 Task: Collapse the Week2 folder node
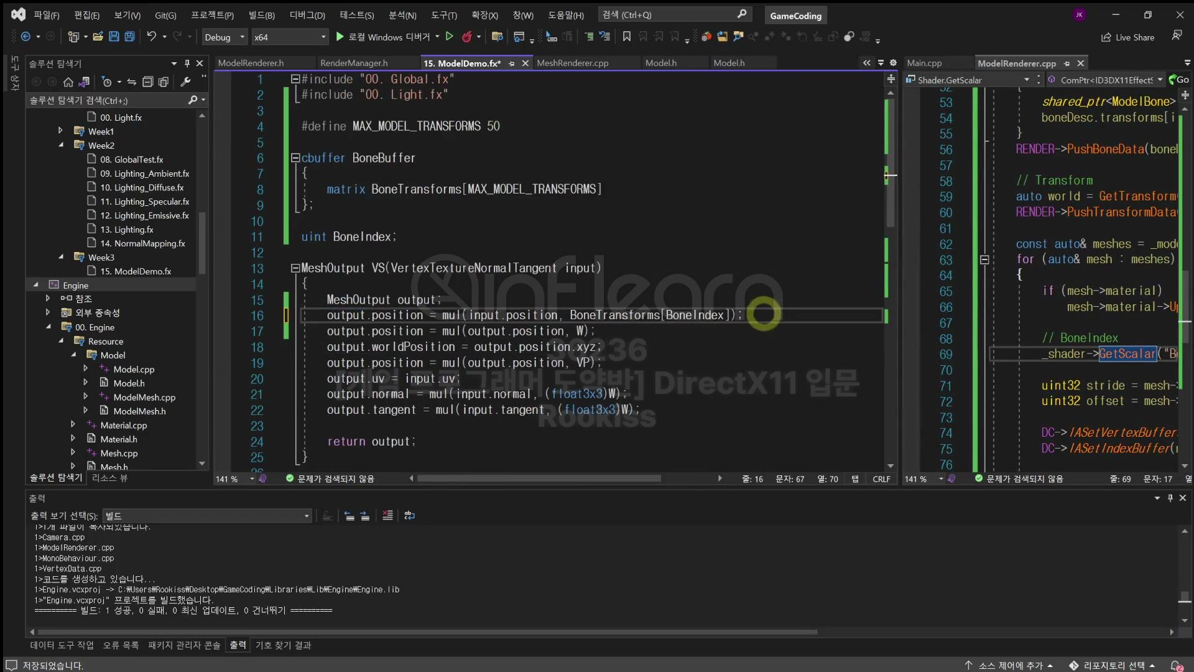[x=61, y=145]
